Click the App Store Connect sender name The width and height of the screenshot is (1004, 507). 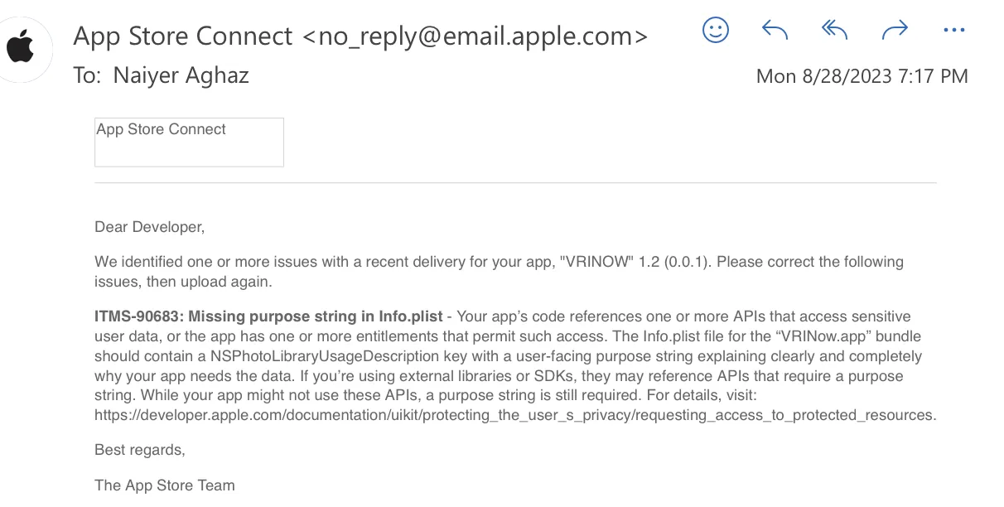click(182, 36)
